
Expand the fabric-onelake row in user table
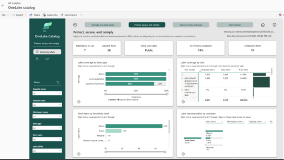coord(183,90)
